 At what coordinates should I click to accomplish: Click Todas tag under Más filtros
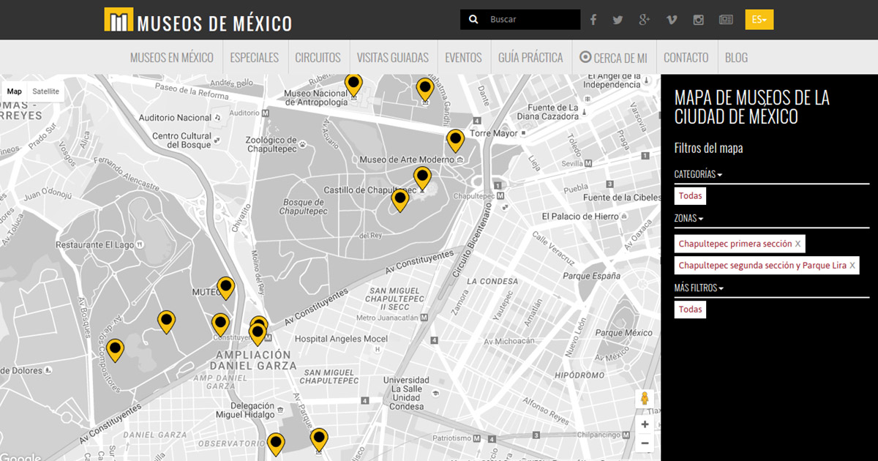pyautogui.click(x=690, y=310)
